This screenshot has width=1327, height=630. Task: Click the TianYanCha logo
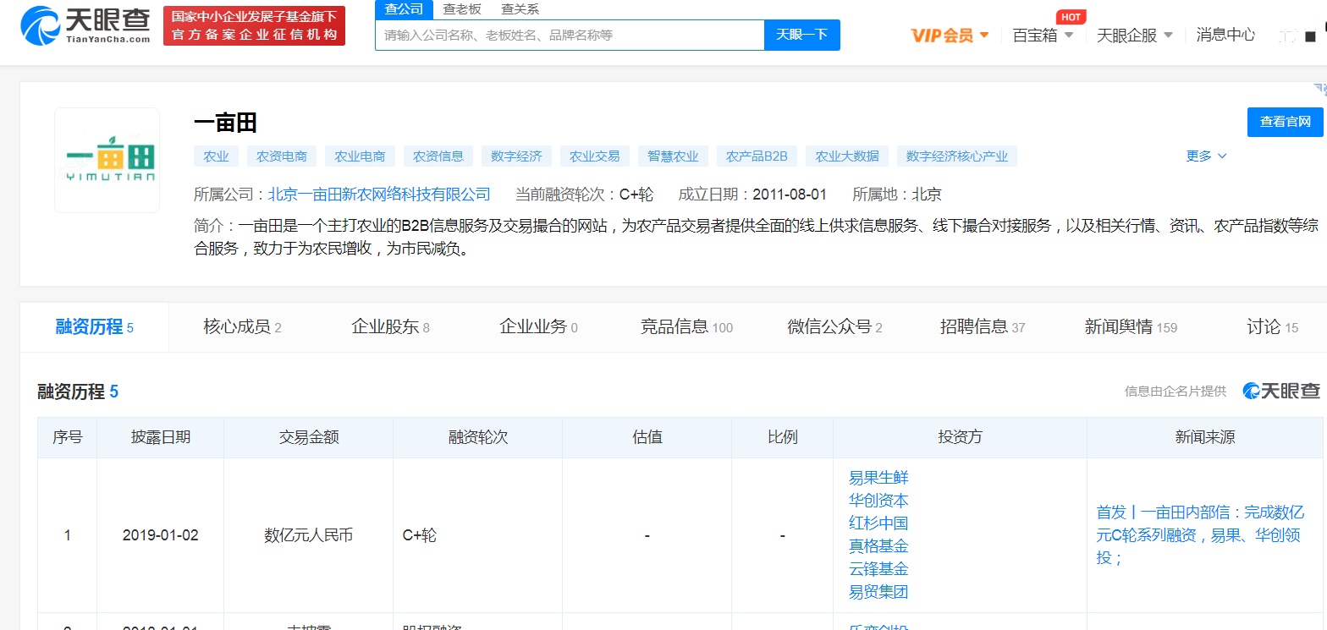(x=86, y=25)
